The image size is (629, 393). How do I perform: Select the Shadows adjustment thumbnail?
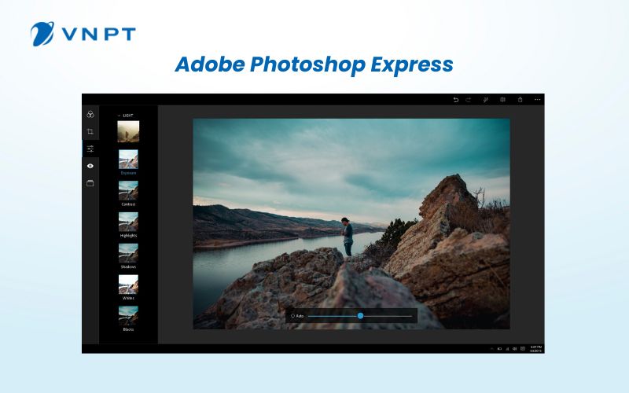pos(128,253)
